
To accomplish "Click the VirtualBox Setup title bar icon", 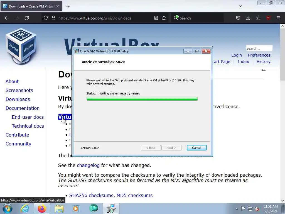I will [77, 51].
